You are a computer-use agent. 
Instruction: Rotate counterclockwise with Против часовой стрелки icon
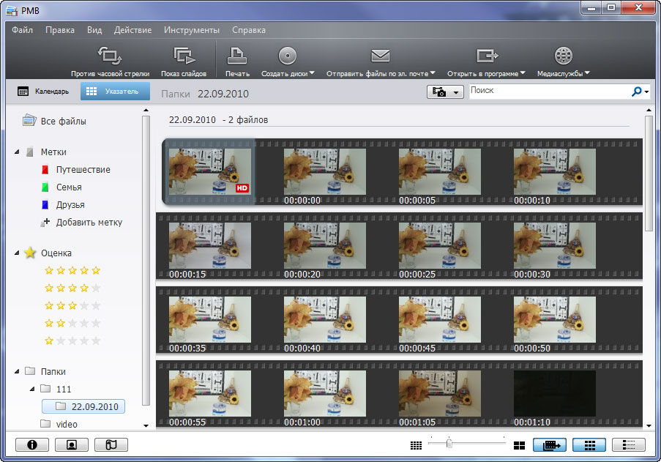click(x=110, y=55)
